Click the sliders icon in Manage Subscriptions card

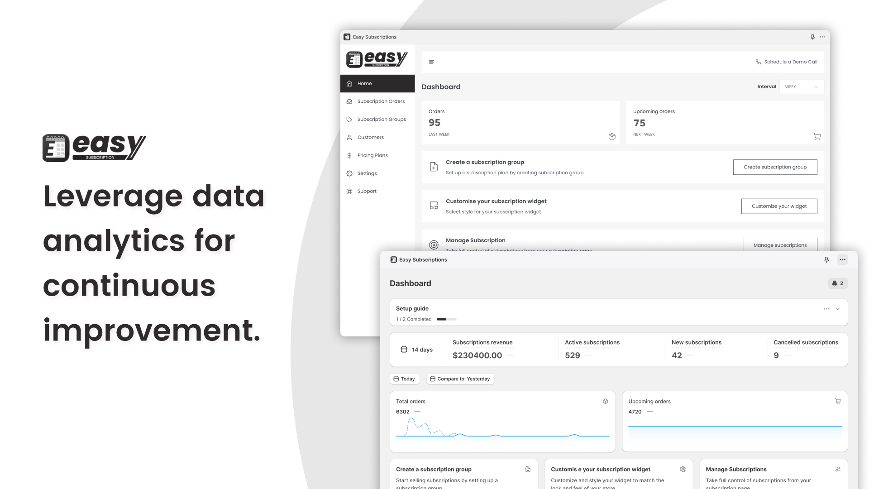pos(838,470)
